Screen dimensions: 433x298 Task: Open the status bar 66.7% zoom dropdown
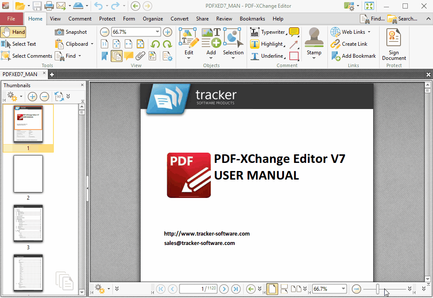[343, 289]
